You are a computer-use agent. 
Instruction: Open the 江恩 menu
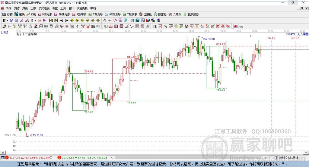[x=33, y=8]
